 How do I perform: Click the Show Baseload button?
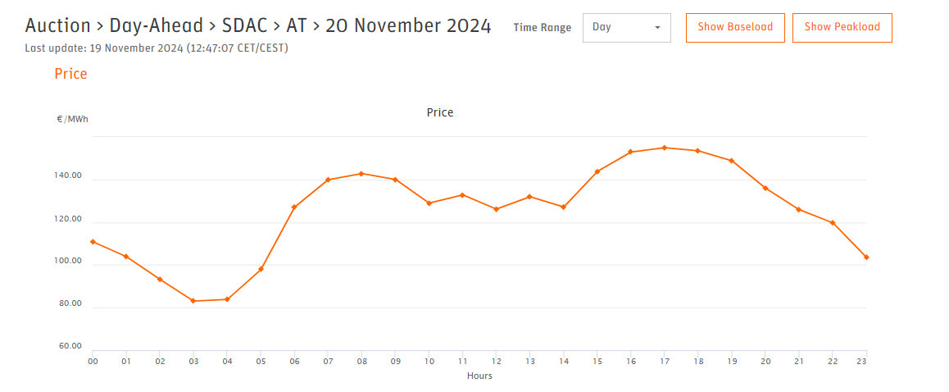[735, 28]
